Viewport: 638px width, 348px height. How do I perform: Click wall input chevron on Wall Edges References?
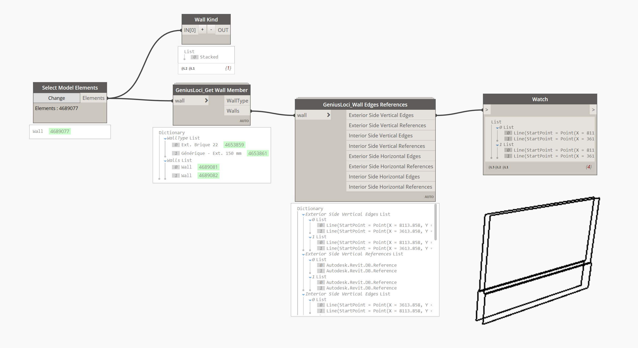point(328,115)
